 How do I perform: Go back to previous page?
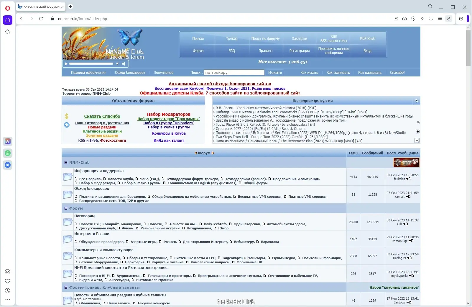coord(21,19)
